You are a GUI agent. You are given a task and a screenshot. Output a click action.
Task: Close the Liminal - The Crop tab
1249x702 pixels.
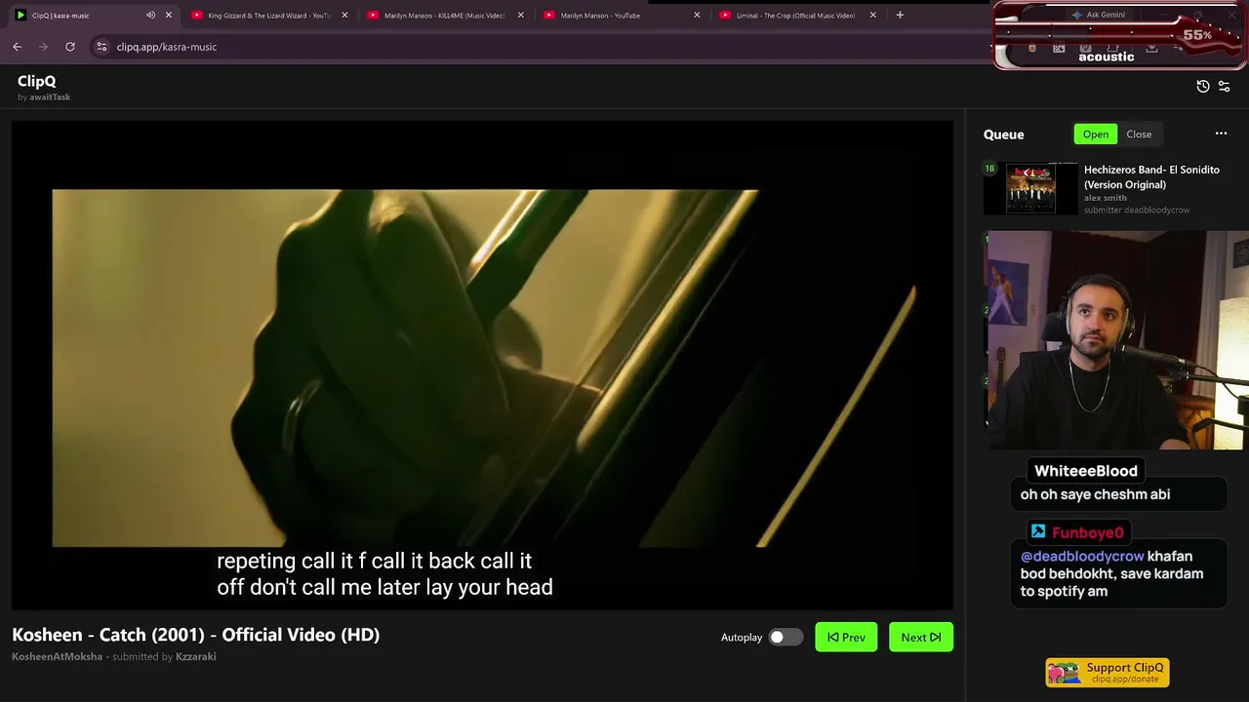pyautogui.click(x=873, y=16)
